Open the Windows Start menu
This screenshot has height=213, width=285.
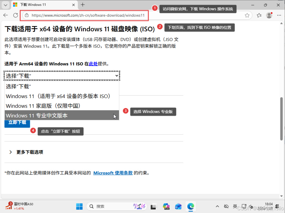point(79,206)
